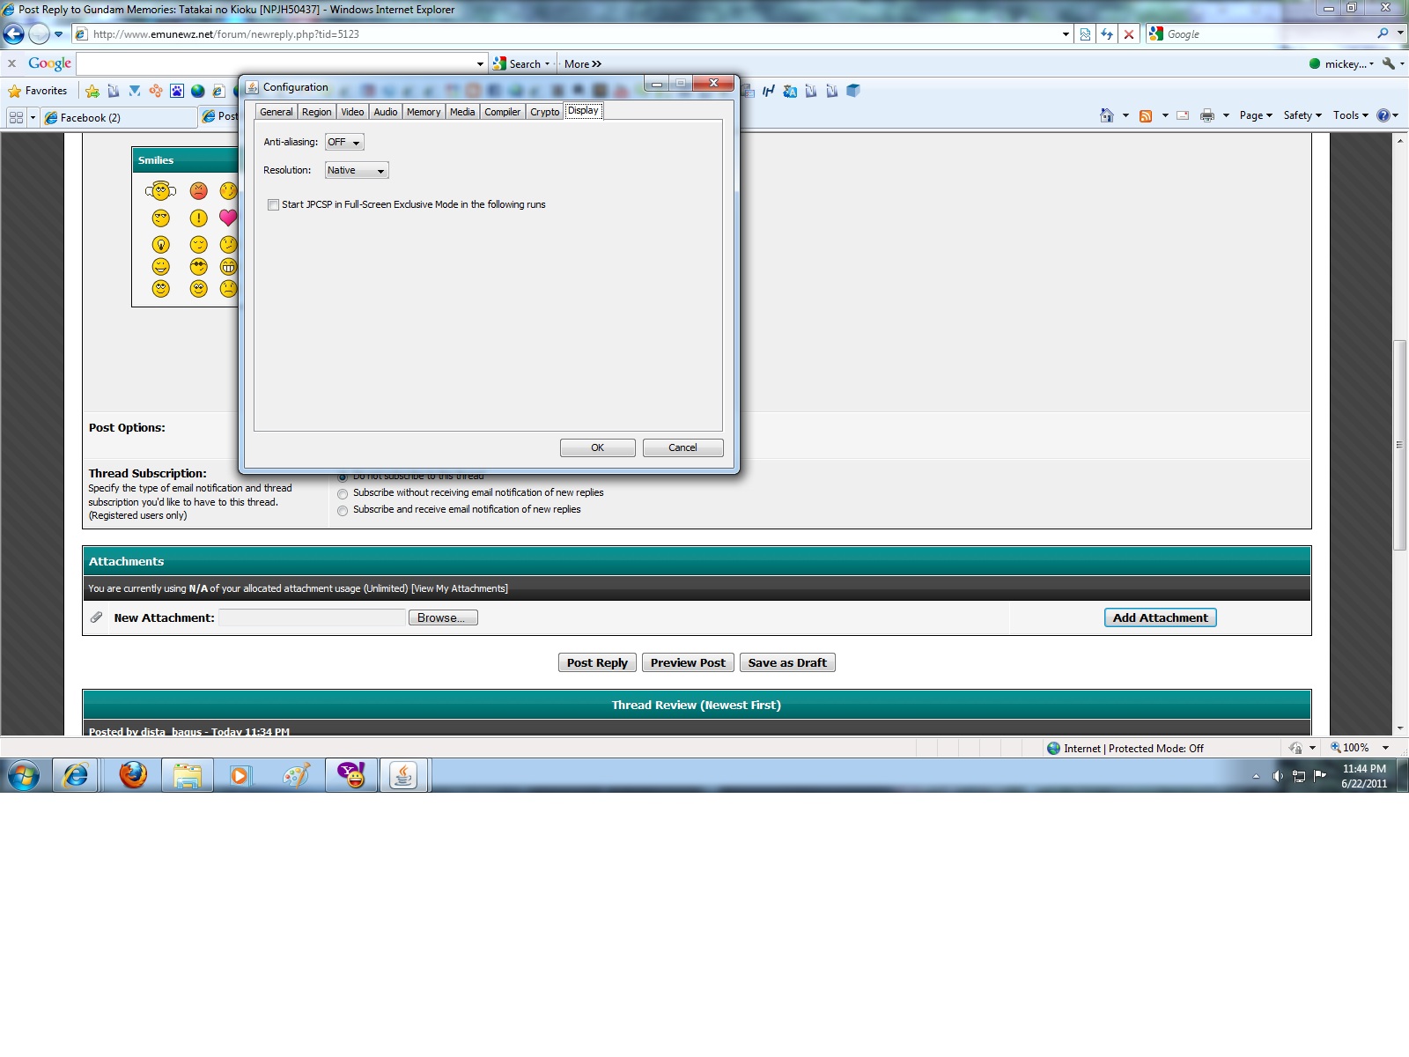The image size is (1409, 1057).
Task: Click the browser Home icon in the command bar
Action: tap(1107, 115)
